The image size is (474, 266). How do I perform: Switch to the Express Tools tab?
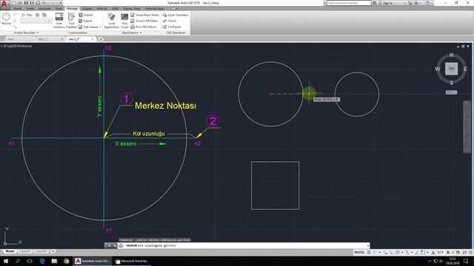pos(132,8)
